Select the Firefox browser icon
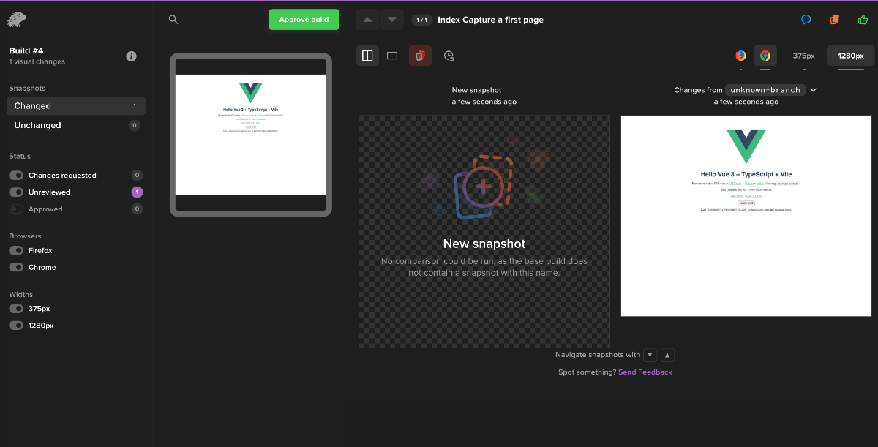 point(740,56)
